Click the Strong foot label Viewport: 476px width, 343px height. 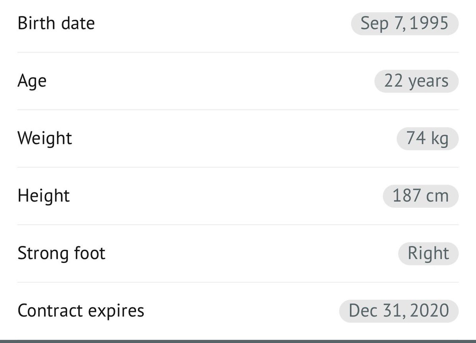[x=61, y=254]
